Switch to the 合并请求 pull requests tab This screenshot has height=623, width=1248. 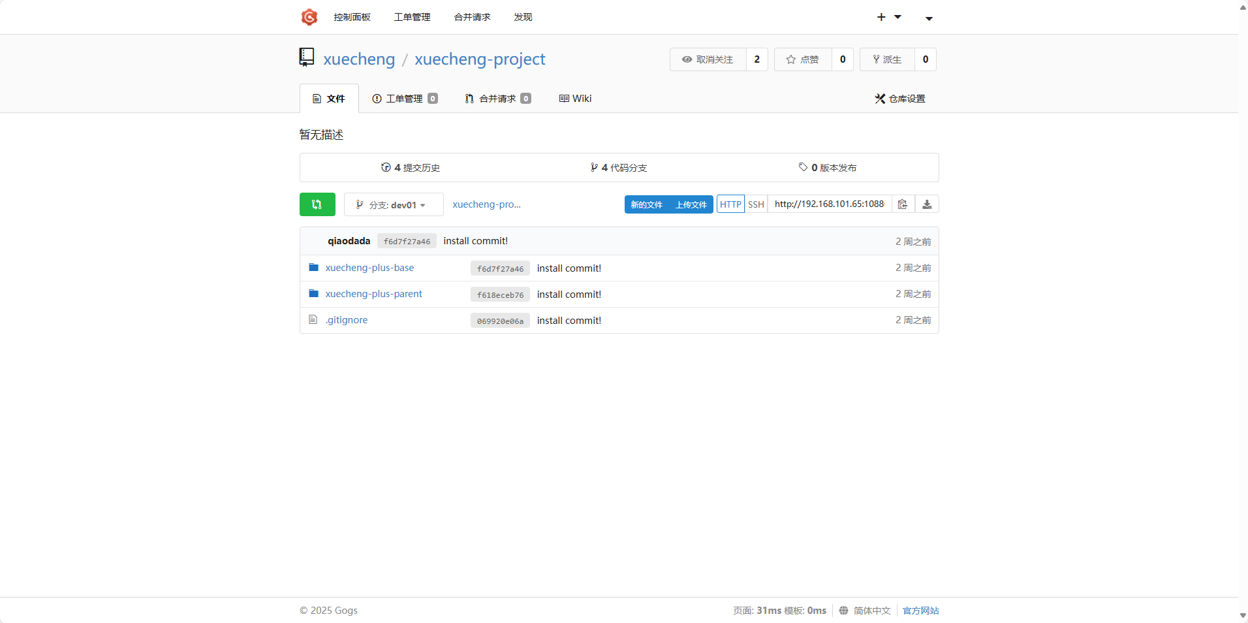tap(498, 99)
